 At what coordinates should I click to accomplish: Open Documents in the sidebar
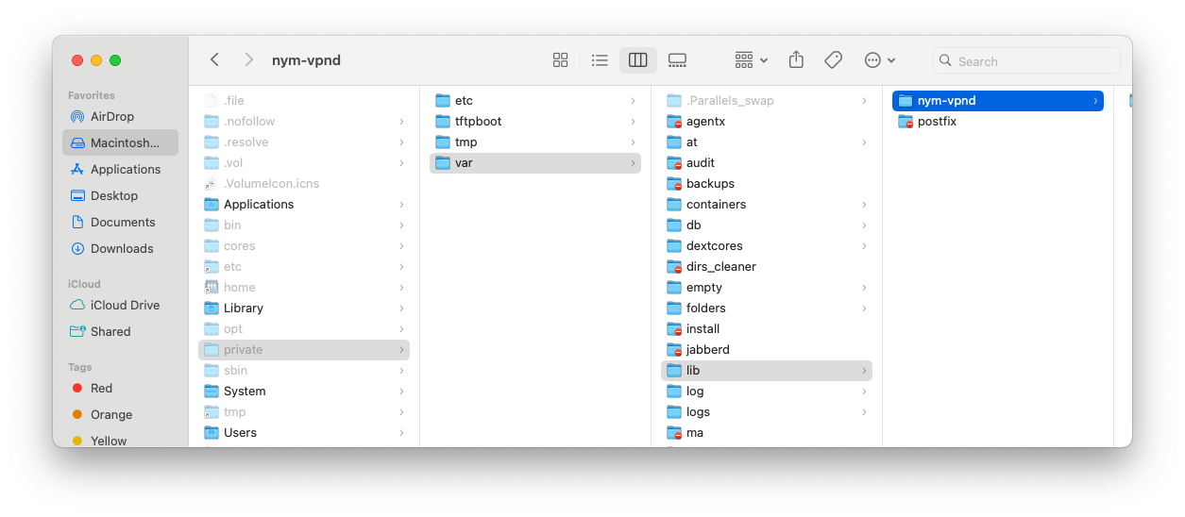120,222
